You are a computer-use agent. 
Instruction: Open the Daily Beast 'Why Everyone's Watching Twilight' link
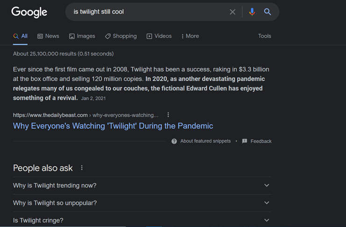tap(113, 126)
